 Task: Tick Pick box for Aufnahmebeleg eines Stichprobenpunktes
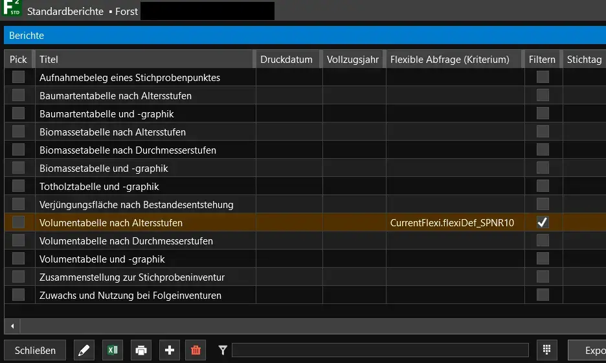pos(18,77)
